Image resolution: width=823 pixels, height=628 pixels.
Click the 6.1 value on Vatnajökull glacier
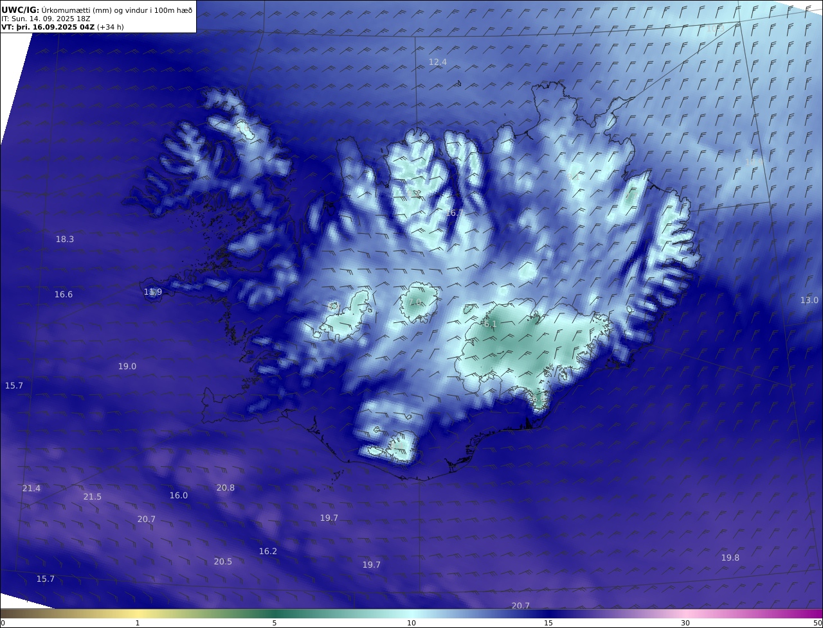click(491, 325)
